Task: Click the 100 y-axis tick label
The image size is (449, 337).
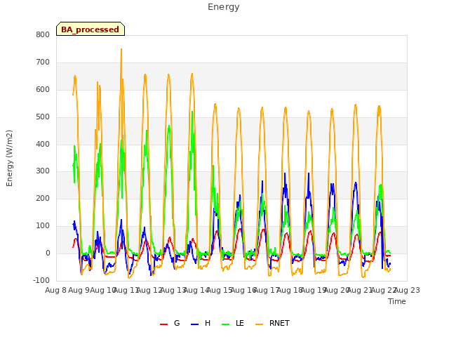Action: [43, 226]
